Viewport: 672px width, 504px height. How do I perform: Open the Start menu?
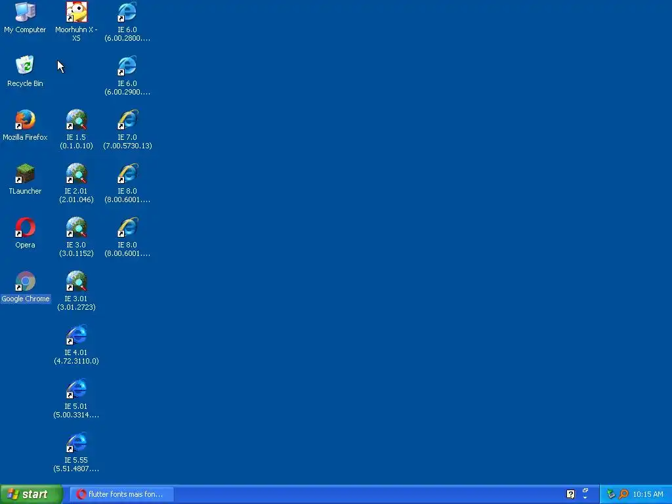(x=31, y=494)
